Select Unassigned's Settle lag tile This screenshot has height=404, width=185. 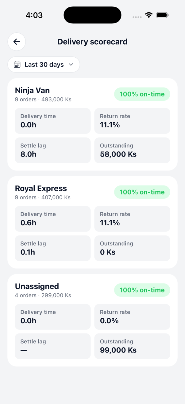(x=52, y=346)
